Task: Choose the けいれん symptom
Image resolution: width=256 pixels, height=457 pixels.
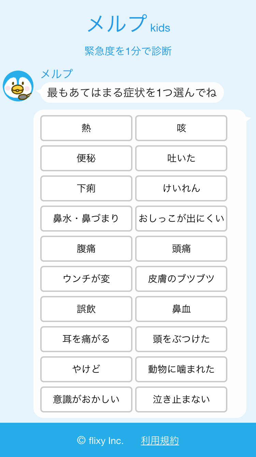Action: 181,188
